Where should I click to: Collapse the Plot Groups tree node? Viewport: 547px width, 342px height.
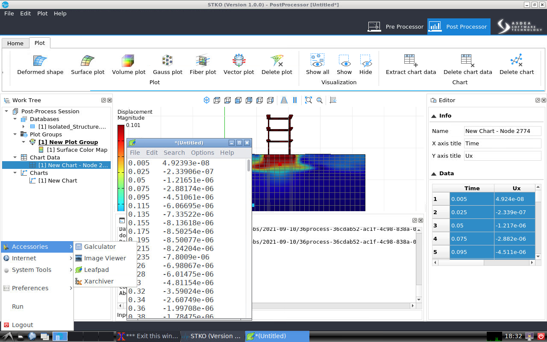15,134
